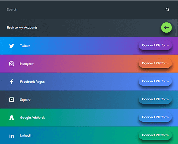178x144 pixels.
Task: Select the Twitter label text
Action: (x=25, y=46)
